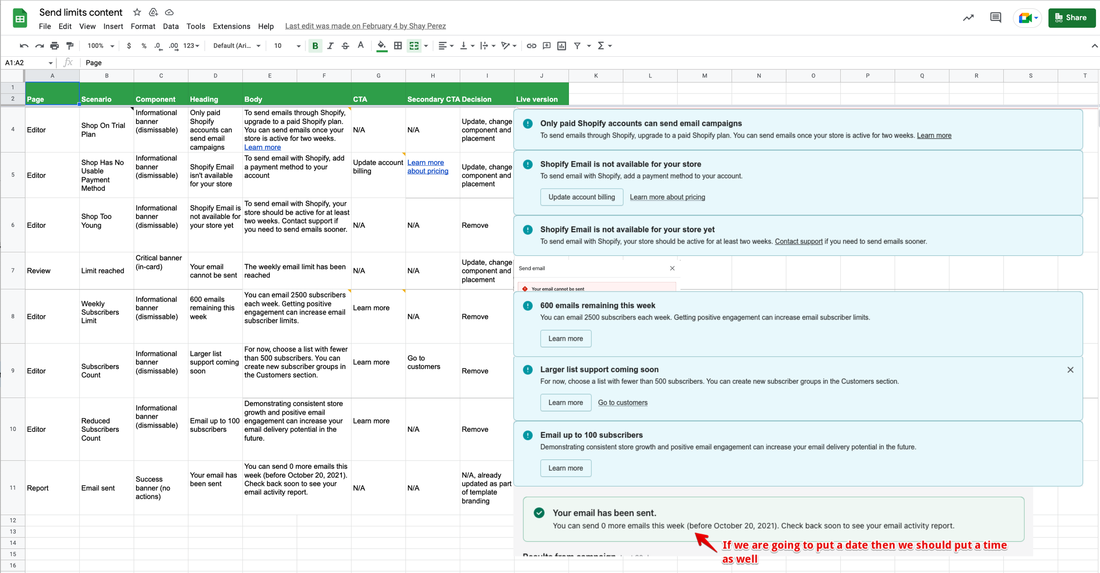Image resolution: width=1100 pixels, height=573 pixels.
Task: Apply currency format with dollar icon
Action: coord(129,46)
